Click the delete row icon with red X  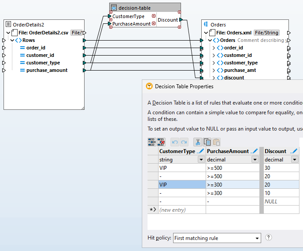coord(161,142)
